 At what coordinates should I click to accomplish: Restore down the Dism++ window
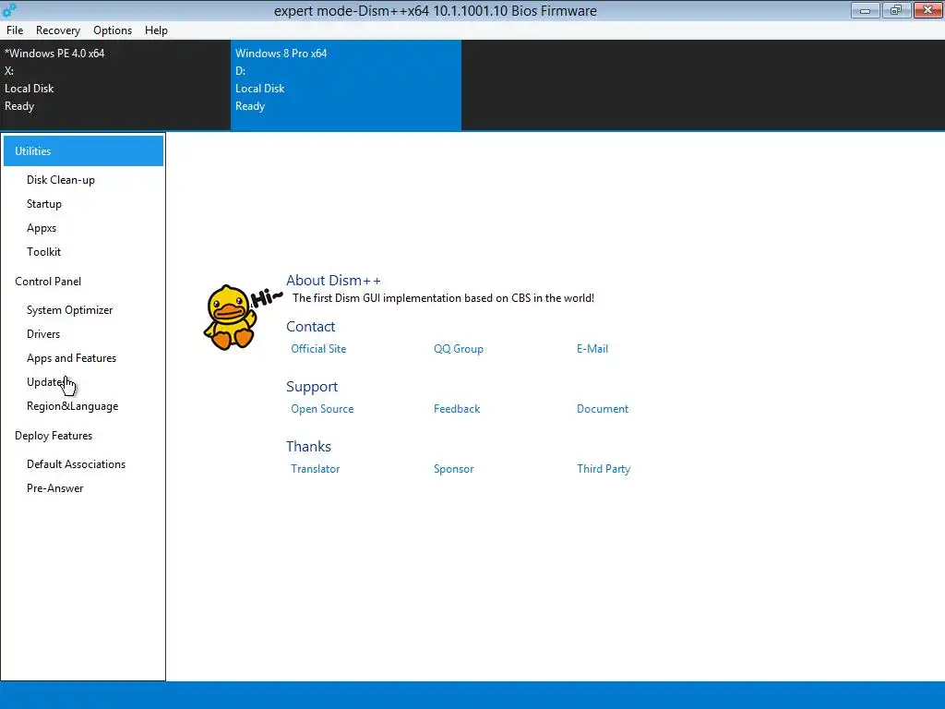pos(896,10)
